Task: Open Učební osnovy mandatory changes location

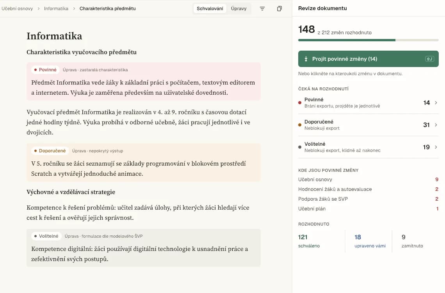Action: (x=368, y=179)
